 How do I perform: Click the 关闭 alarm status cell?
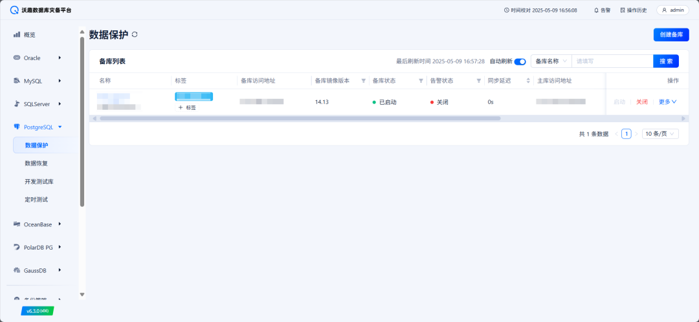[439, 102]
